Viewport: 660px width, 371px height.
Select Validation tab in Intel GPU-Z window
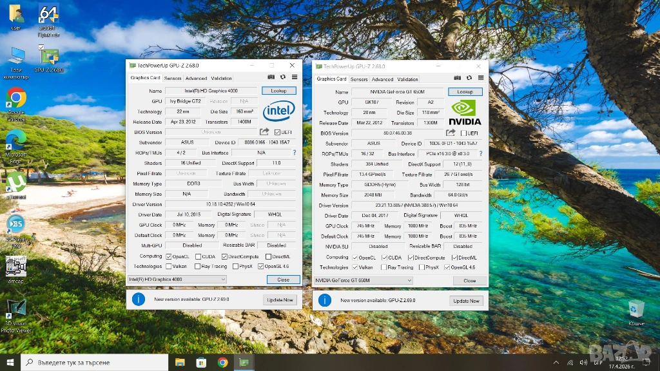point(221,78)
